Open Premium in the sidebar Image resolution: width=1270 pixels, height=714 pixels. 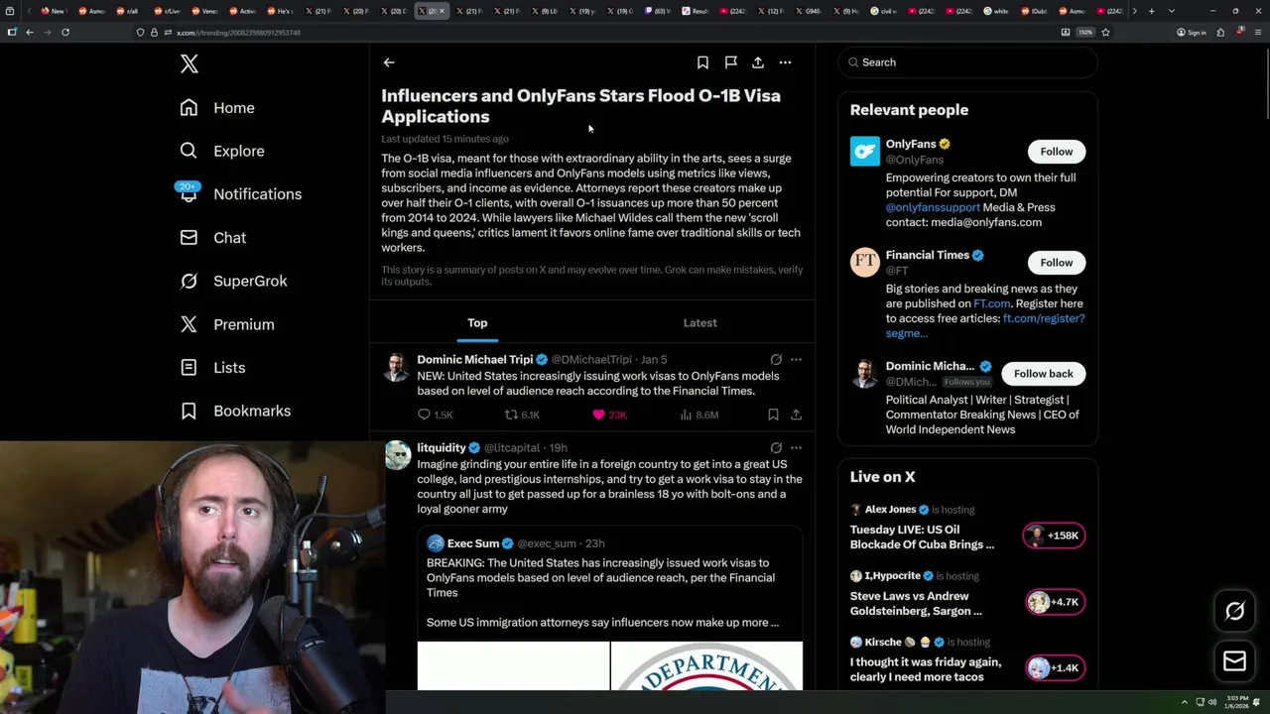[x=227, y=324]
